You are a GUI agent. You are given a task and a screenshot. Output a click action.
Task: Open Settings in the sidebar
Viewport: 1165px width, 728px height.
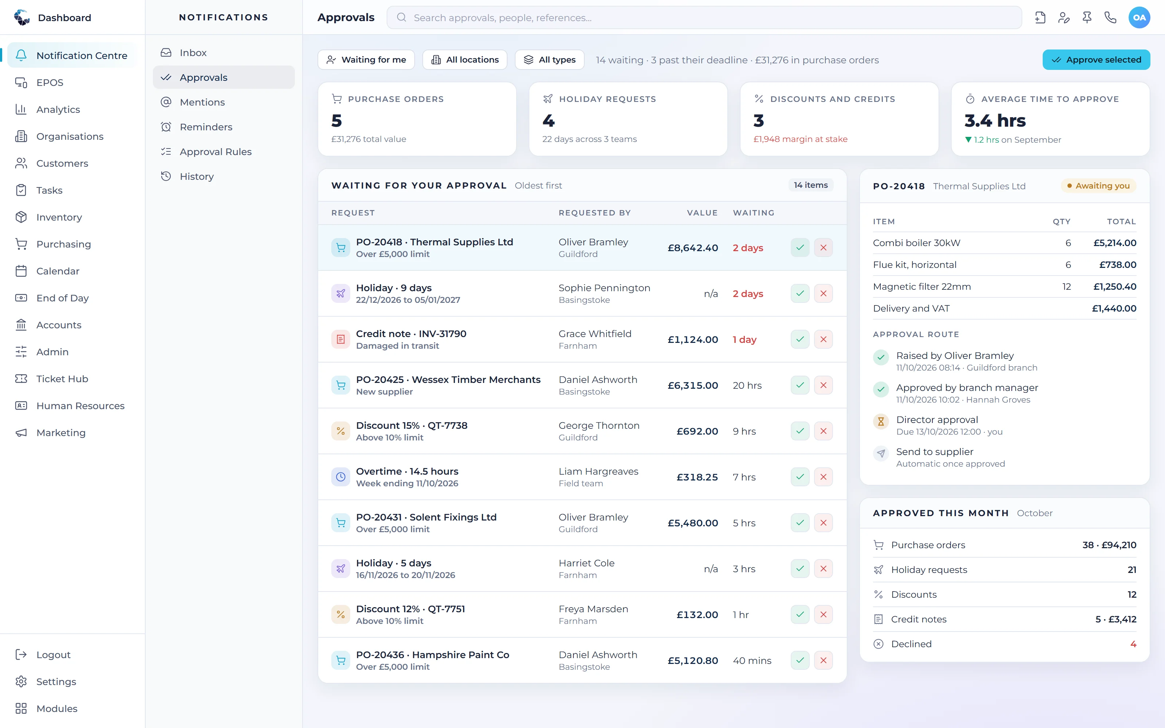coord(72,681)
